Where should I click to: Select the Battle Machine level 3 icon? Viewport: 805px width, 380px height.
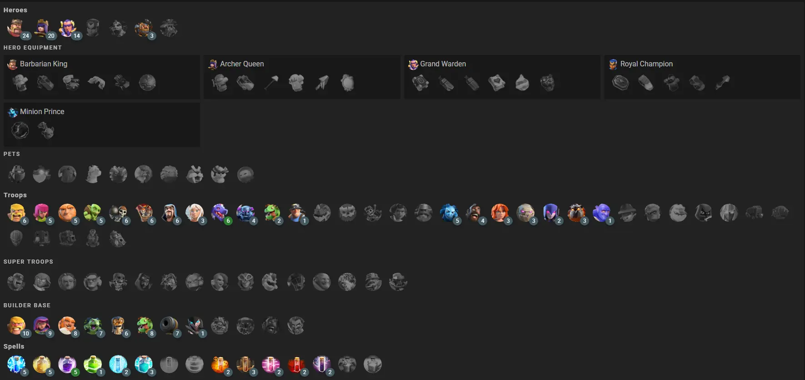pos(144,28)
